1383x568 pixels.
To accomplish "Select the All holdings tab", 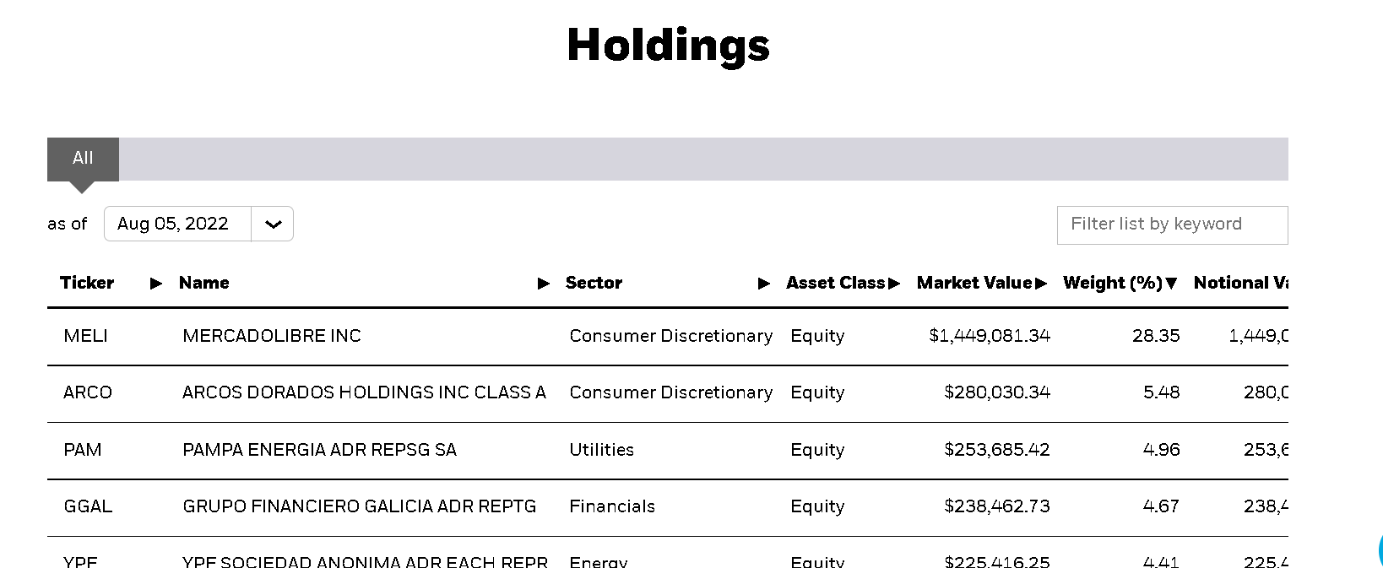I will [x=83, y=159].
